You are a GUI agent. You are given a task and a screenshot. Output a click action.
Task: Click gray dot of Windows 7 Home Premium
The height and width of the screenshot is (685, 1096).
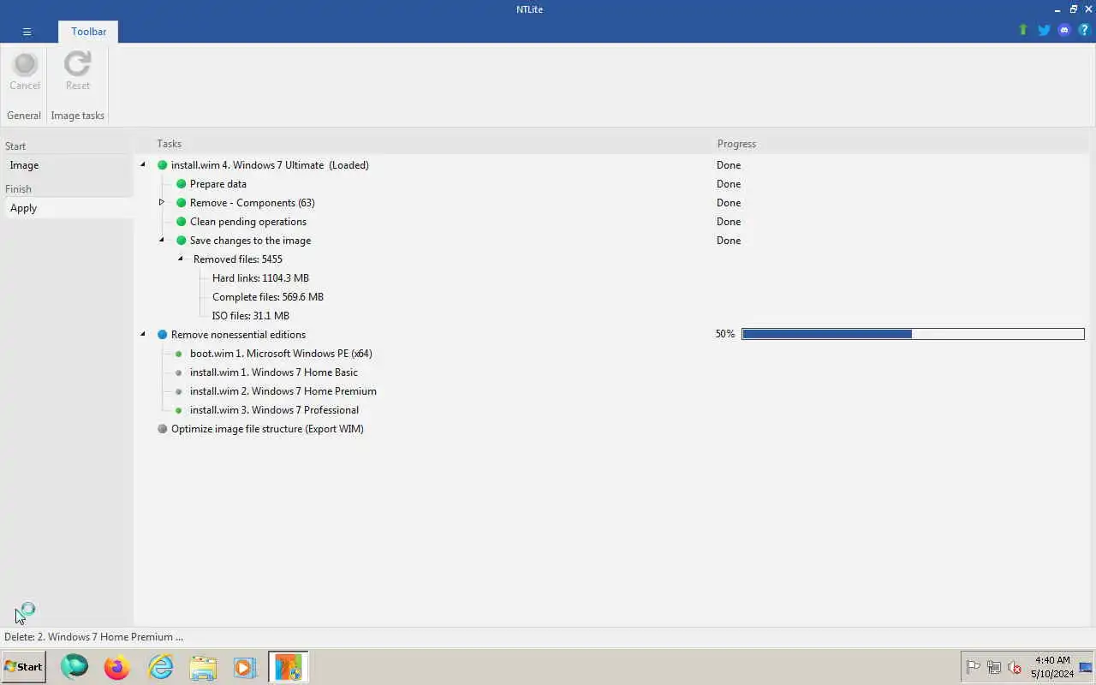pos(179,391)
